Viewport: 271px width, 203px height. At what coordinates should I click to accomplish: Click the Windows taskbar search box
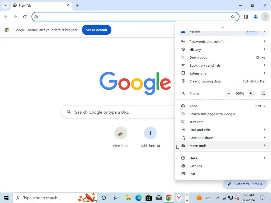(55, 198)
